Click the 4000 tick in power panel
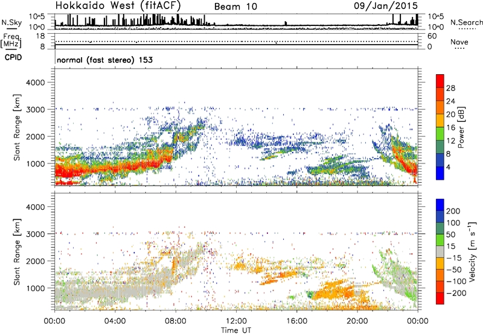The image size is (483, 334). pos(36,83)
